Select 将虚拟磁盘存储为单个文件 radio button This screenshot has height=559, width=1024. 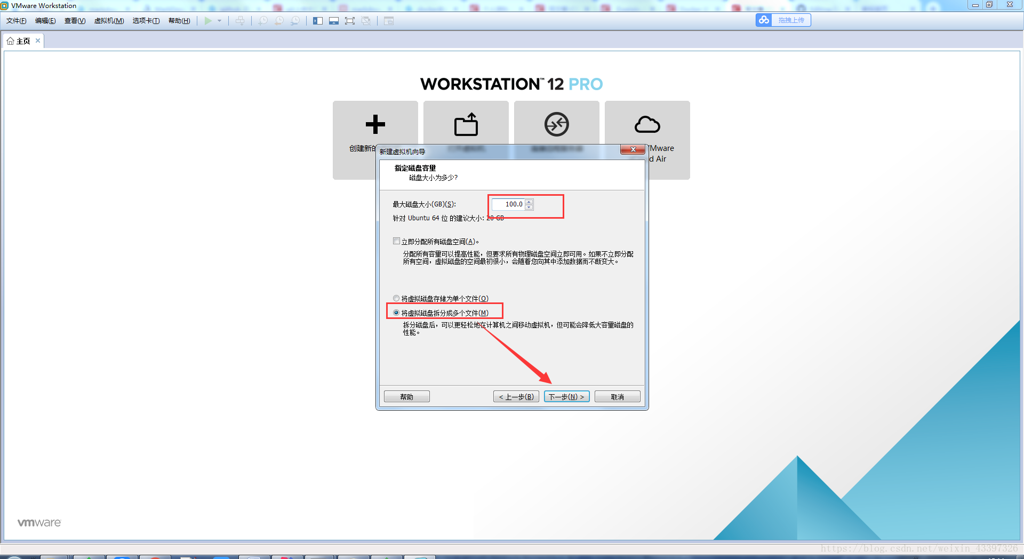(x=396, y=298)
